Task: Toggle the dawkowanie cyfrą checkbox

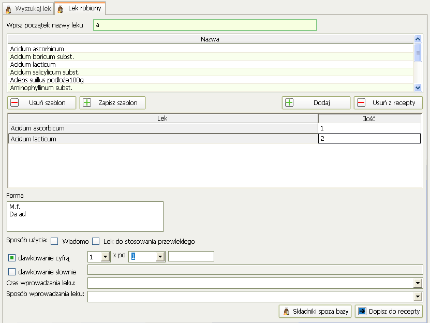Action: [12, 258]
